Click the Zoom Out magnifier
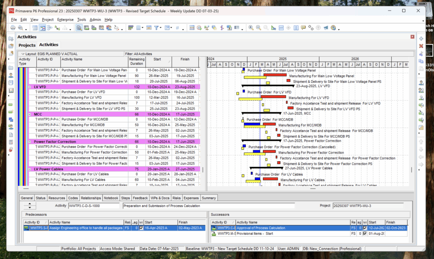 (x=258, y=28)
